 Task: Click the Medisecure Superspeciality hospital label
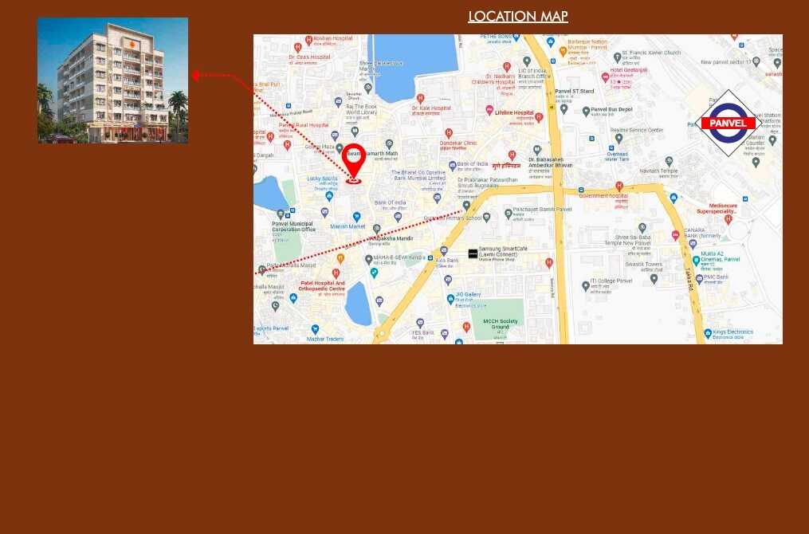(x=718, y=208)
